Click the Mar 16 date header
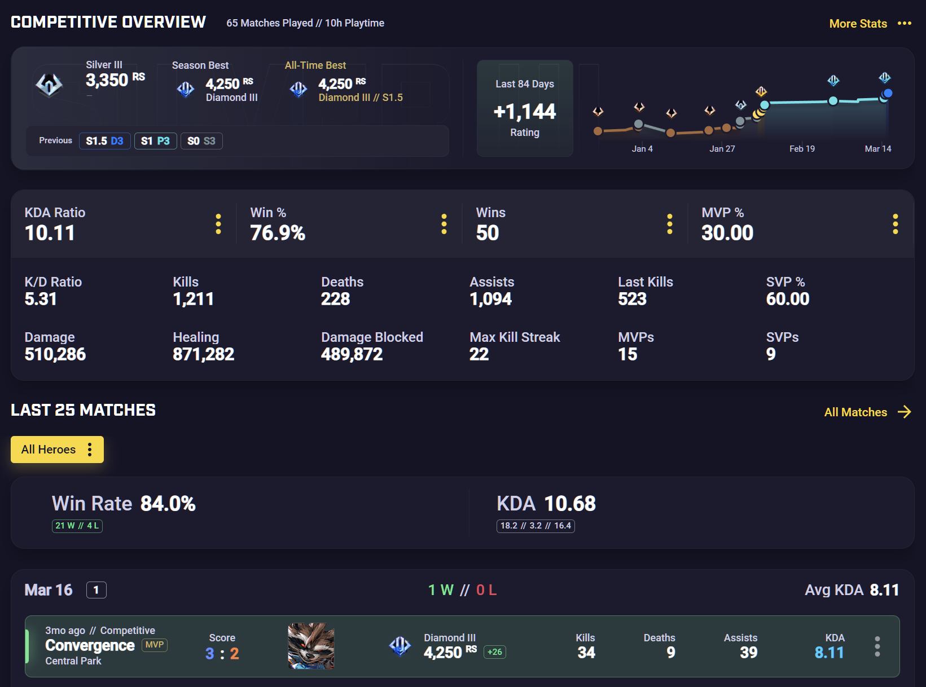The width and height of the screenshot is (926, 687). tap(49, 590)
